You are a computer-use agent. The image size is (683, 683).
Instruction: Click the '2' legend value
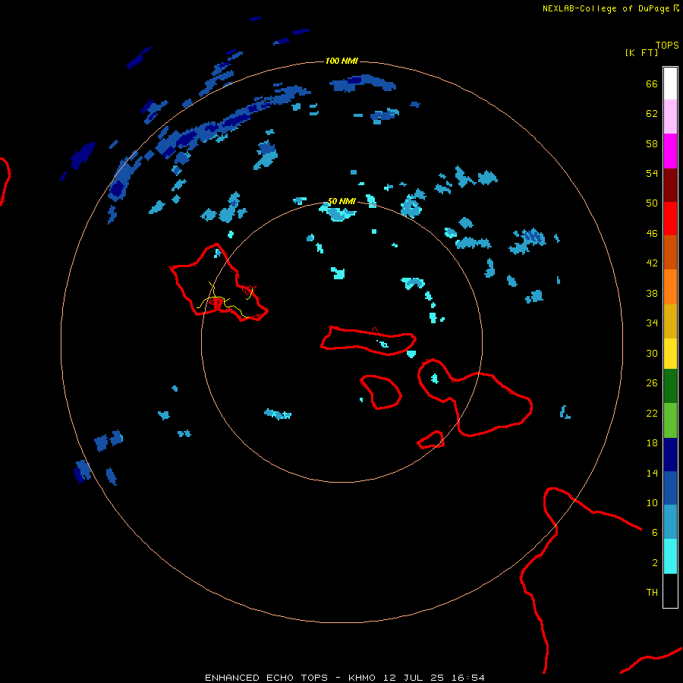[x=655, y=563]
